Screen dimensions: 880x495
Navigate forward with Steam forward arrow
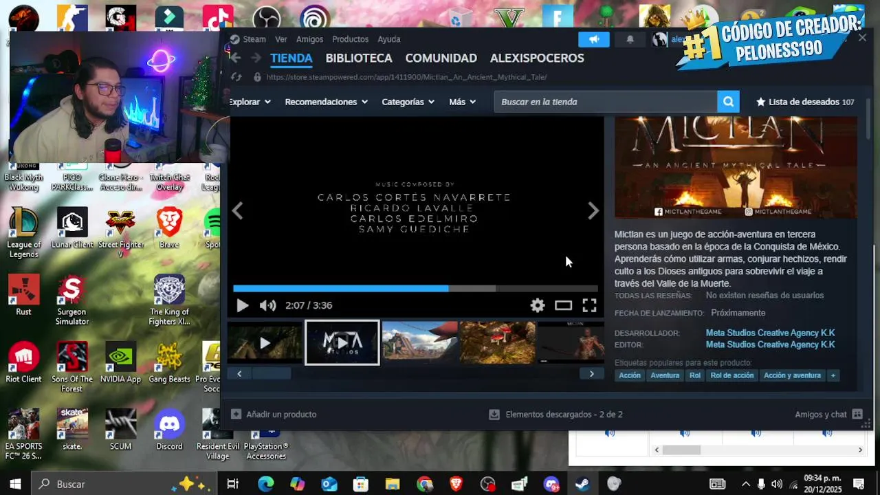256,58
